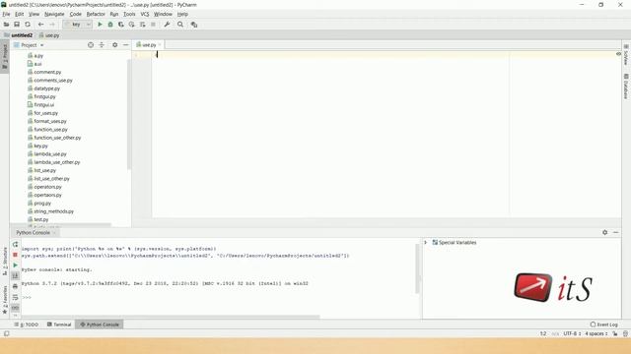The width and height of the screenshot is (631, 354).
Task: Click the green Run button in toolbar
Action: [x=100, y=25]
